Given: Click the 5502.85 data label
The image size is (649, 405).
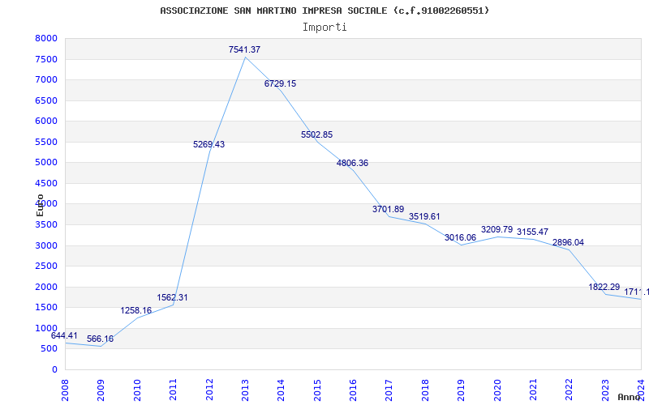Looking at the screenshot, I should tap(316, 134).
